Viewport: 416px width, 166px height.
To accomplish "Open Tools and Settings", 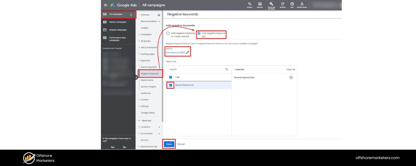I will pyautogui.click(x=271, y=5).
